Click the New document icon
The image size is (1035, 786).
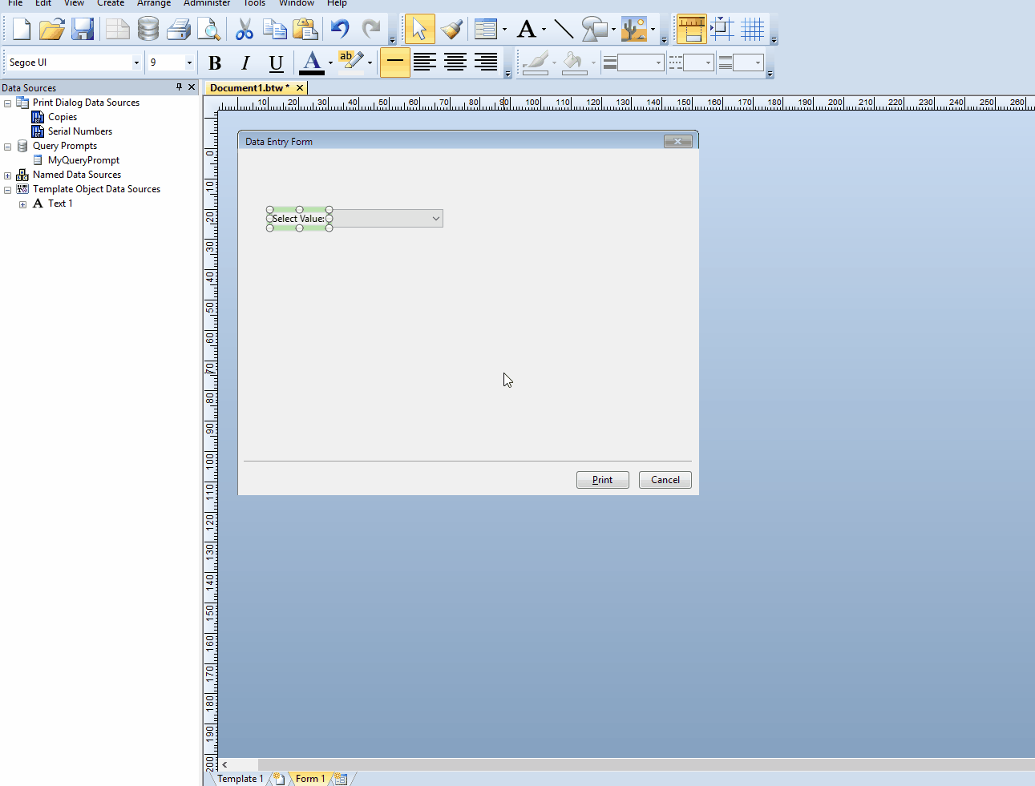[x=22, y=30]
